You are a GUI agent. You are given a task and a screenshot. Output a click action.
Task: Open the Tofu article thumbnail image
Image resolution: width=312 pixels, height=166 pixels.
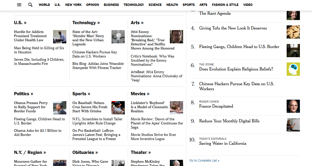[293, 32]
